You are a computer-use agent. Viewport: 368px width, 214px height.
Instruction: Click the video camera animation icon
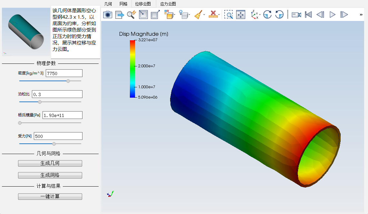tap(296, 15)
